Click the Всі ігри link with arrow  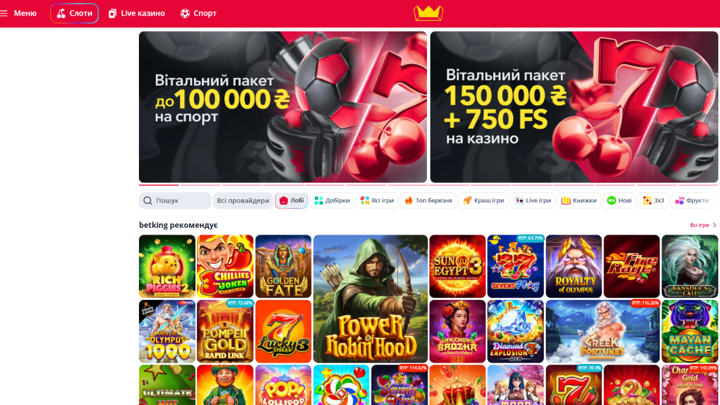pyautogui.click(x=704, y=225)
